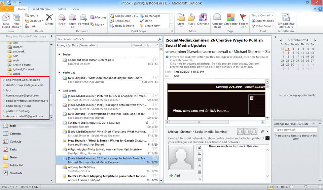Toggle Unread/Read envelope icon

coord(217,17)
